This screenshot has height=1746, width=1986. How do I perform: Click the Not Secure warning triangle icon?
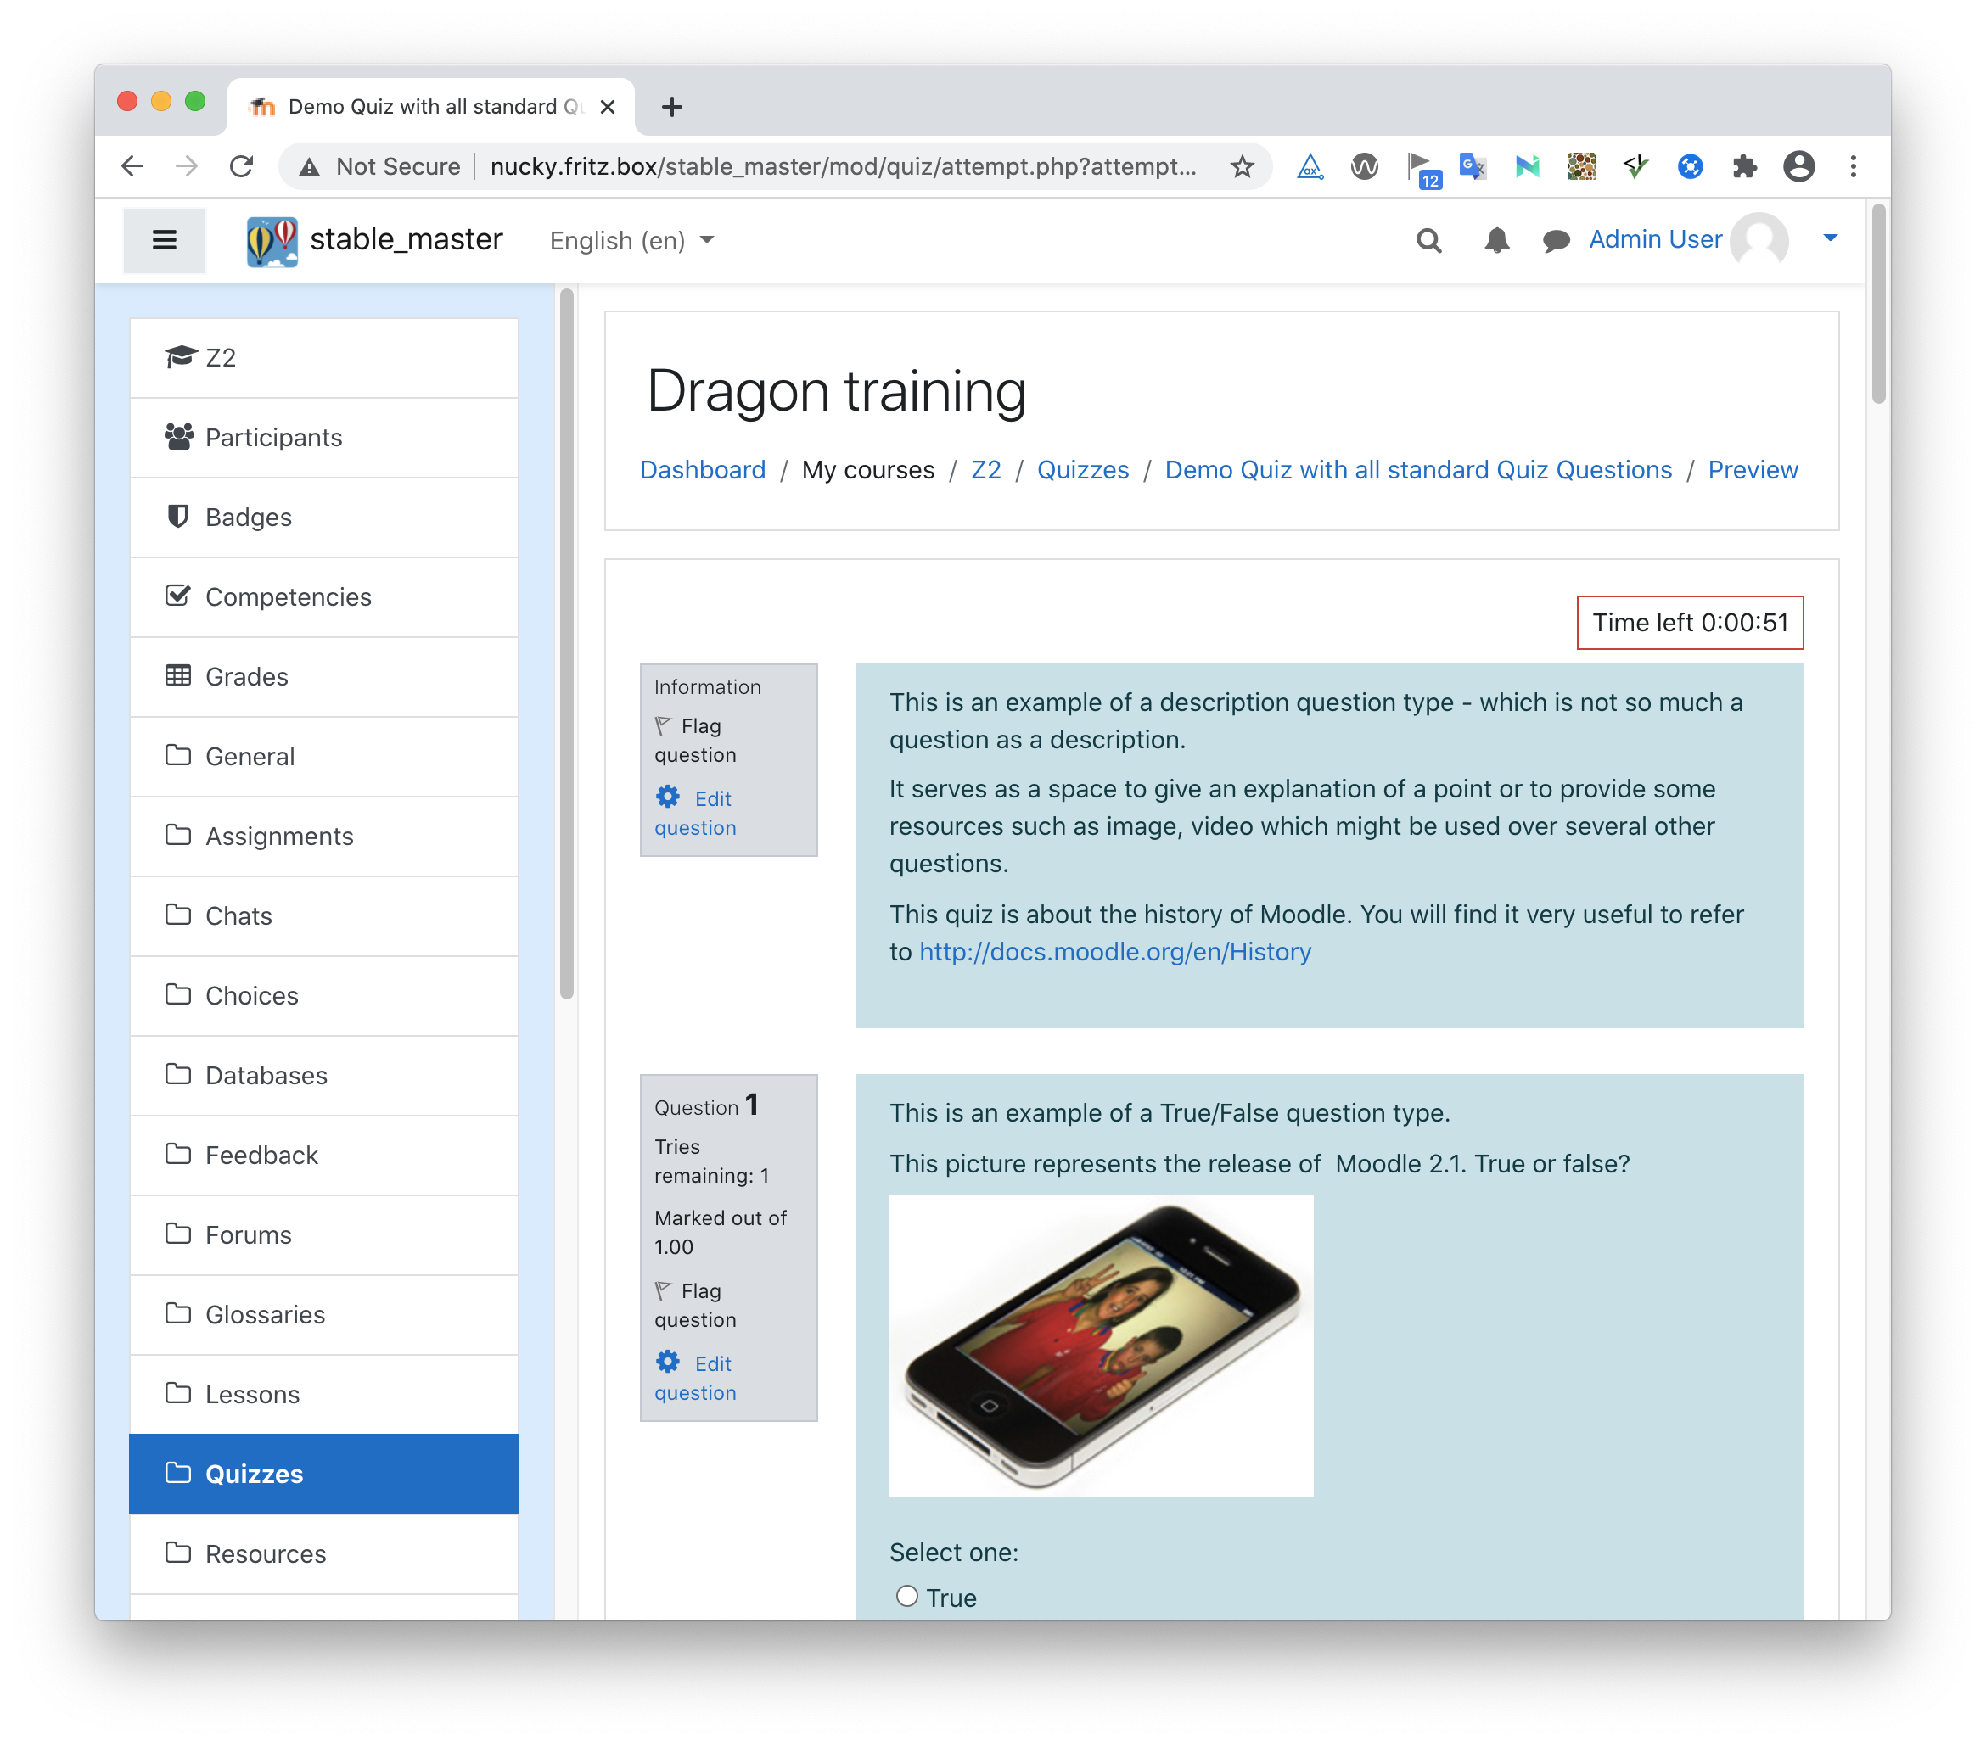309,167
